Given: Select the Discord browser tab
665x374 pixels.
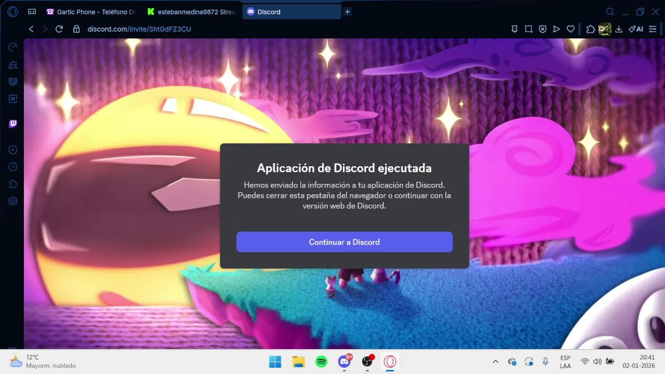Looking at the screenshot, I should [x=291, y=11].
